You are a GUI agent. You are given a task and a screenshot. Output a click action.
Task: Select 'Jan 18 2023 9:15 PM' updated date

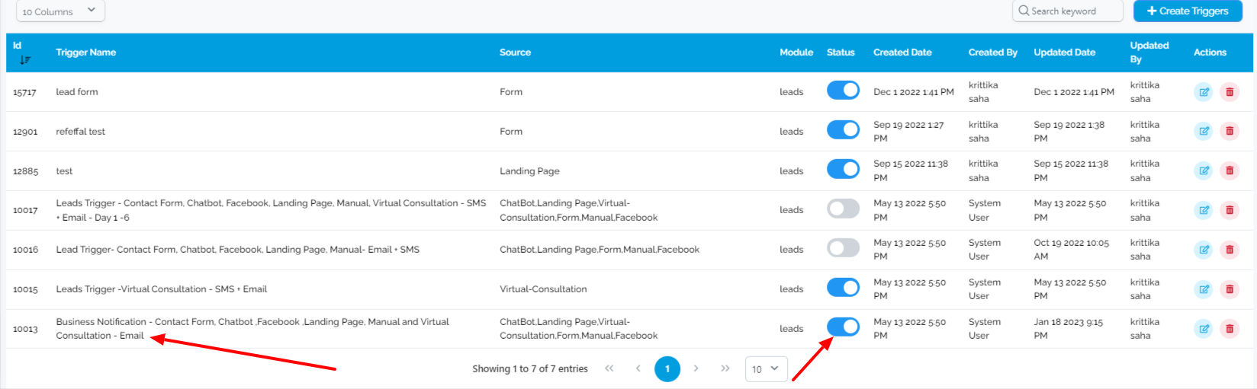click(x=1068, y=329)
